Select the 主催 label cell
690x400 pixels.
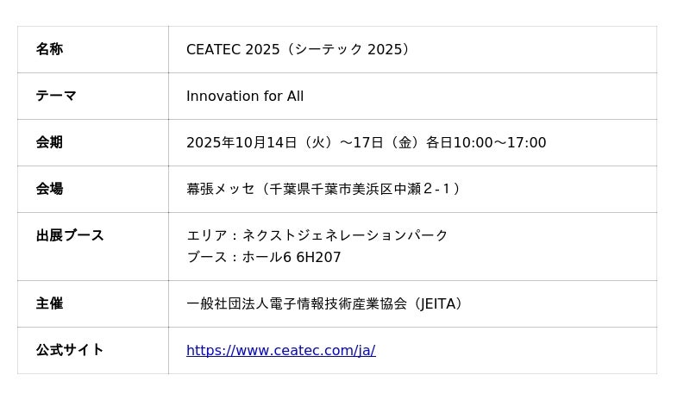tap(49, 303)
